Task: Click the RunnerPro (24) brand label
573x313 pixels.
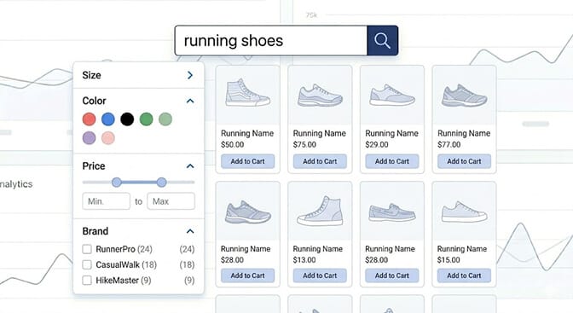Action: coord(124,249)
